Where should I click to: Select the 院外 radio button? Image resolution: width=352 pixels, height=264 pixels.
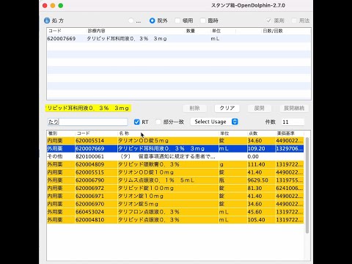pyautogui.click(x=152, y=21)
